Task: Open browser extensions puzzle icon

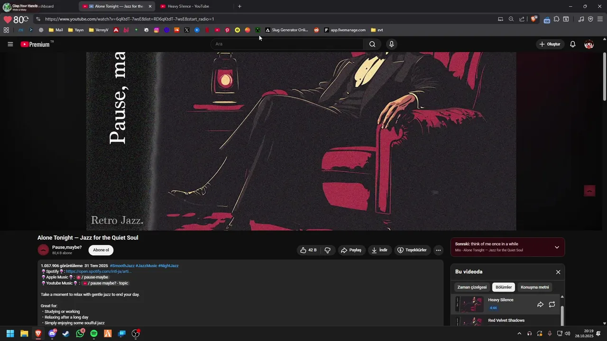Action: point(557,19)
